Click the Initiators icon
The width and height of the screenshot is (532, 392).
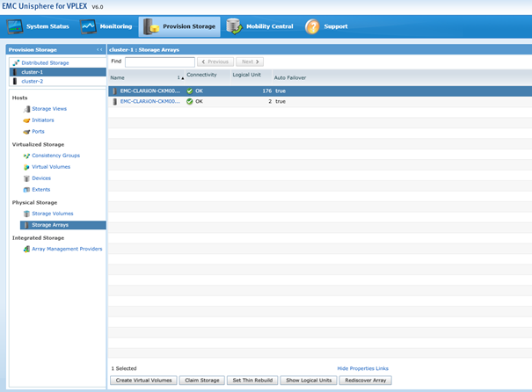tap(26, 120)
